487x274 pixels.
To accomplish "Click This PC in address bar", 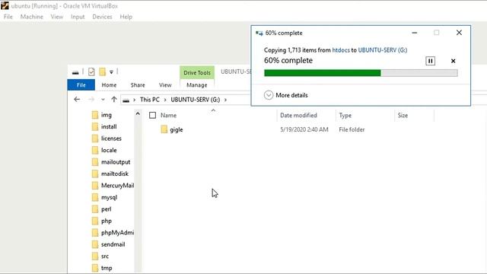I will click(x=150, y=100).
